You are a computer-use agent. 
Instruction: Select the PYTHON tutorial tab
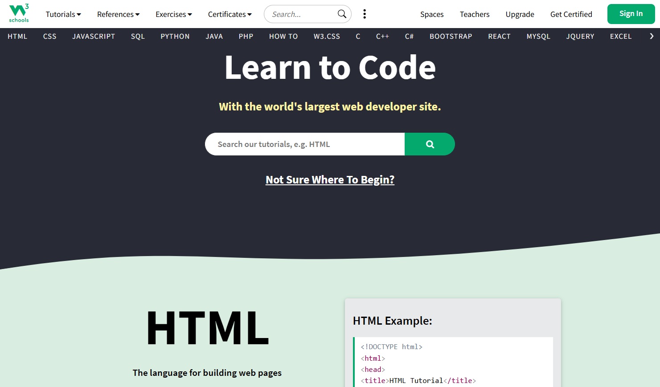175,36
